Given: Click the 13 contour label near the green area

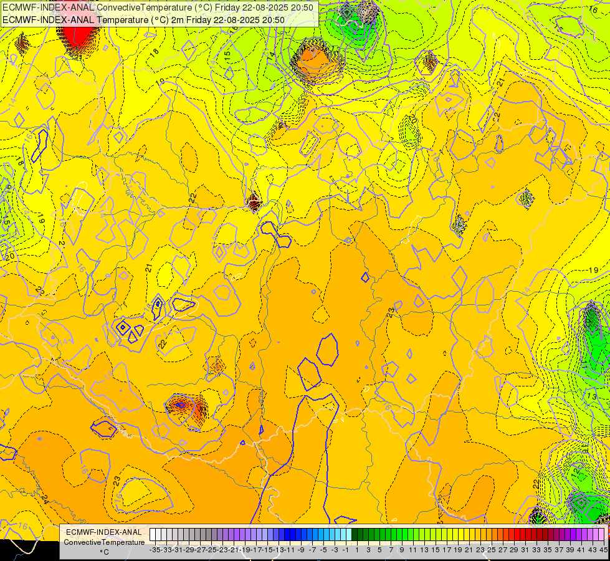Looking at the screenshot, I should click(x=592, y=396).
